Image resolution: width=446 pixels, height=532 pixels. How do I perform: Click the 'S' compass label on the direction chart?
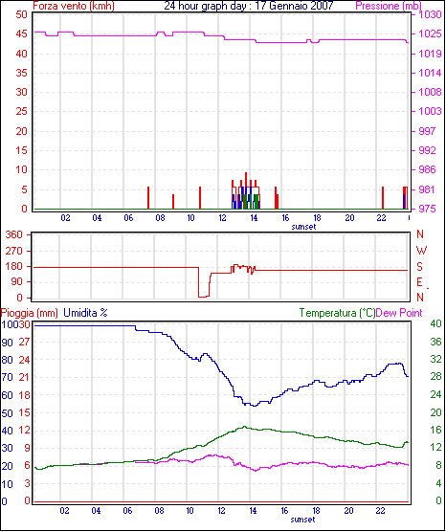pyautogui.click(x=420, y=267)
